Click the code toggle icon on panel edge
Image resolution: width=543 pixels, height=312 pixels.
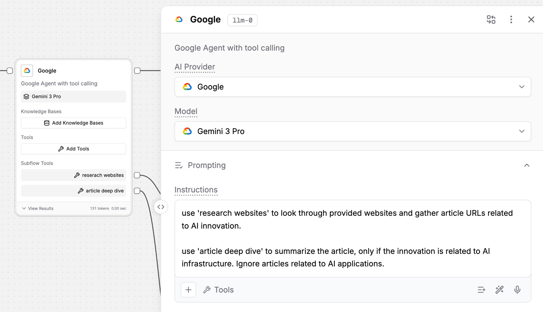[x=161, y=207]
